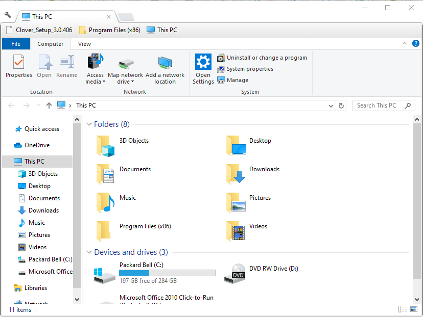
Task: Select the Pictures folder icon
Action: point(236,203)
